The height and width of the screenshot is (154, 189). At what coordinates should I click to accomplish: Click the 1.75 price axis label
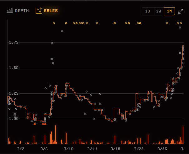click(x=14, y=42)
